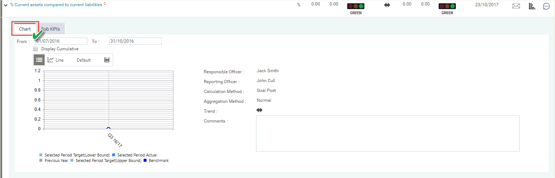Toggle Selected Period Target(Upper Bound) legend
Screen dimensions: 555x178
[106, 160]
